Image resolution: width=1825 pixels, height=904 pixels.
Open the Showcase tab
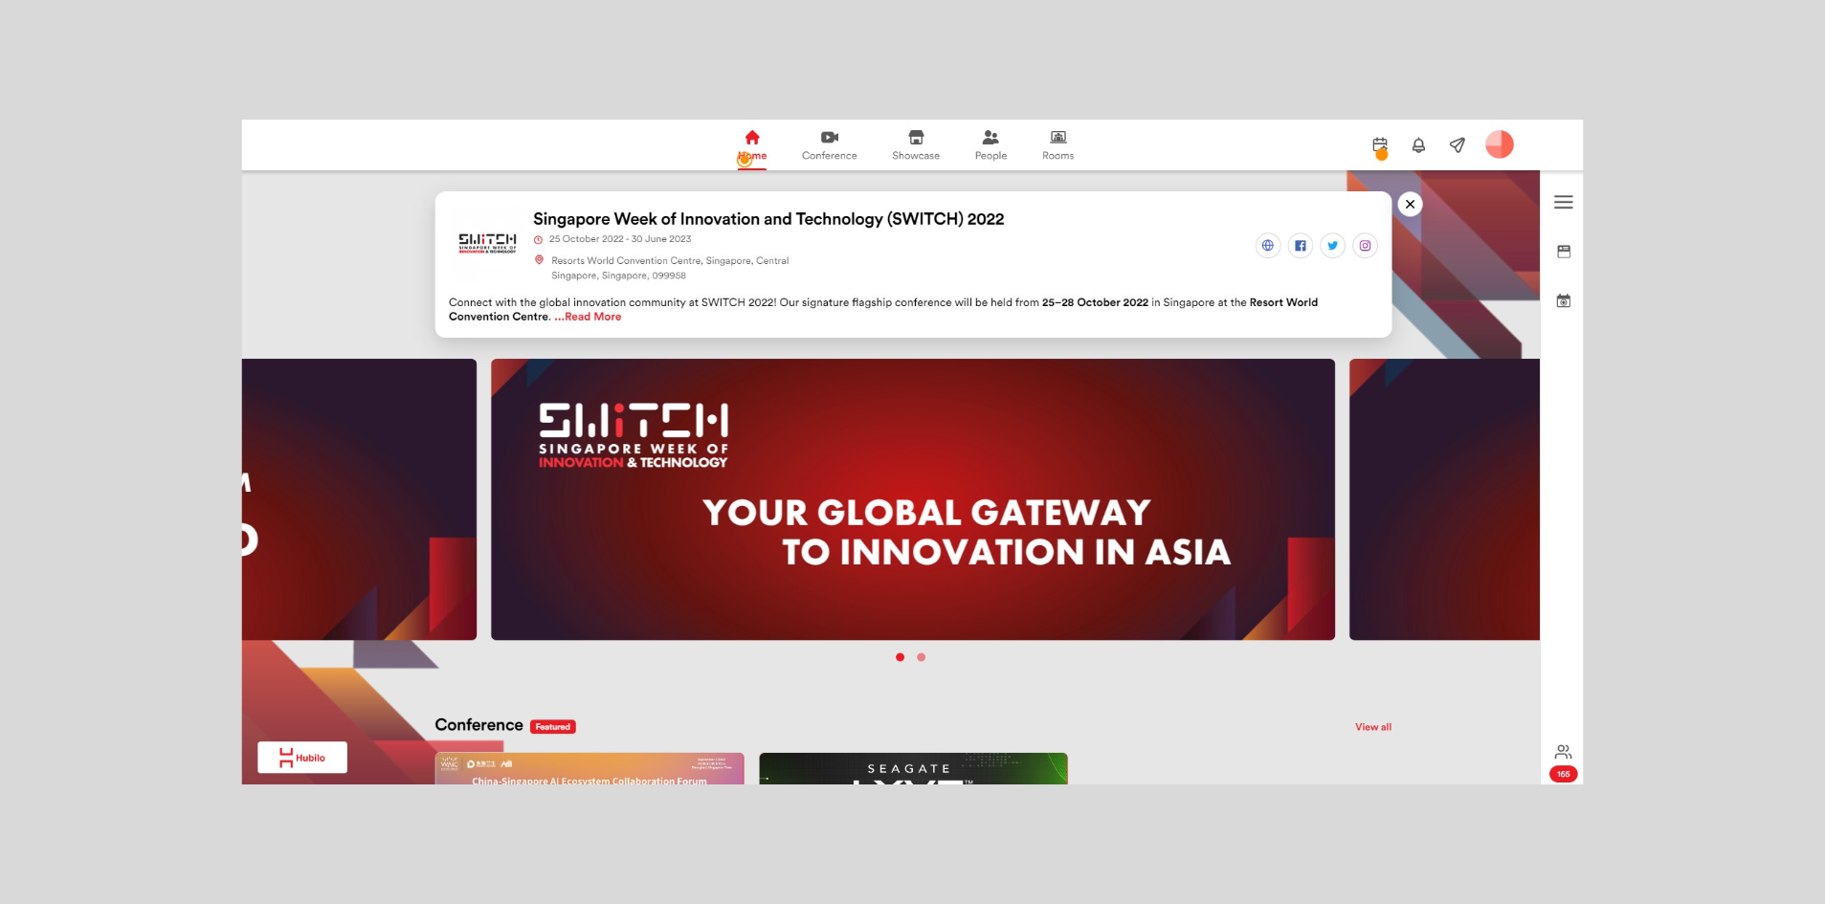click(x=916, y=145)
